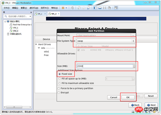Click the Size (MB) input field
This screenshot has height=115, width=161.
105,66
